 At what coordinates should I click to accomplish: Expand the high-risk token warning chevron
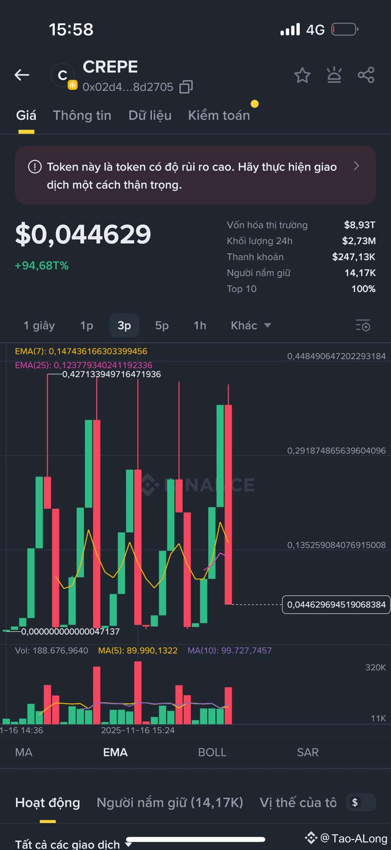point(357,166)
